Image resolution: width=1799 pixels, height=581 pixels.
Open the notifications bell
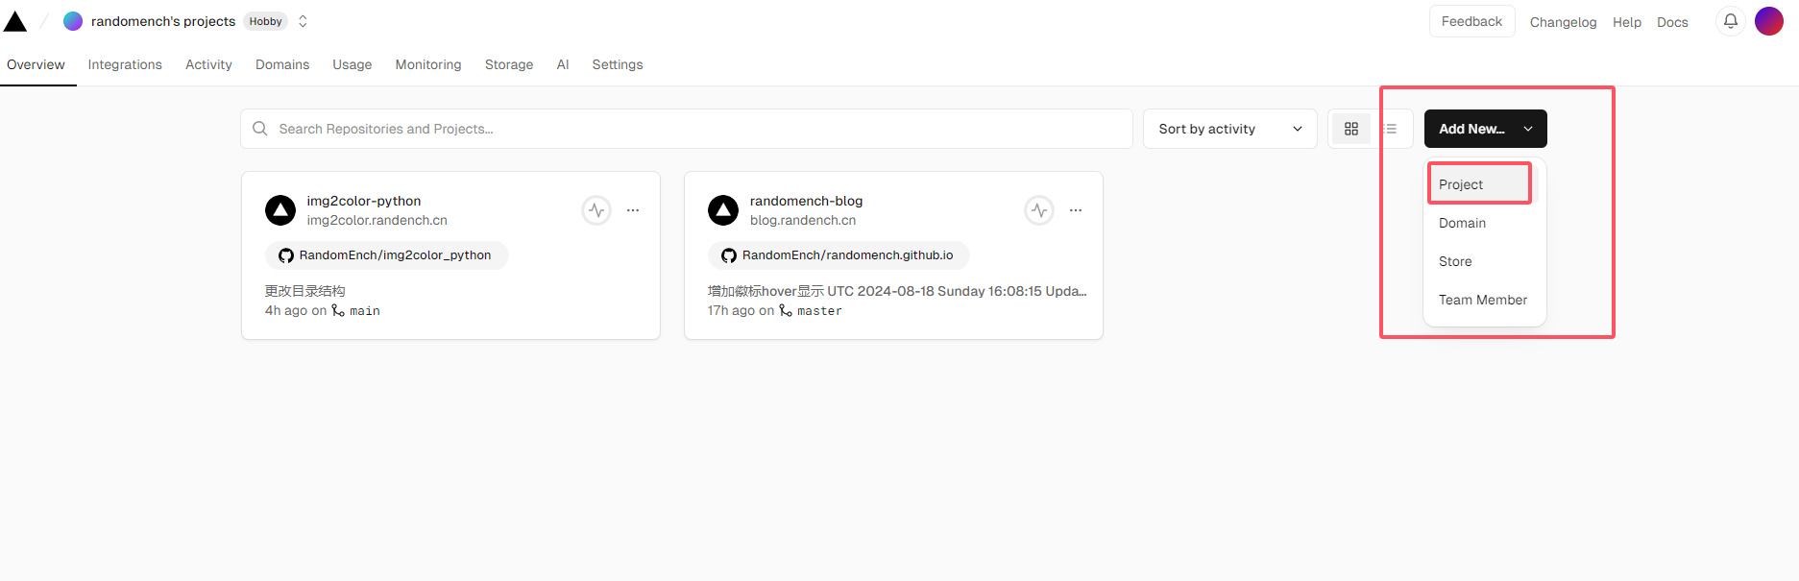pyautogui.click(x=1730, y=21)
